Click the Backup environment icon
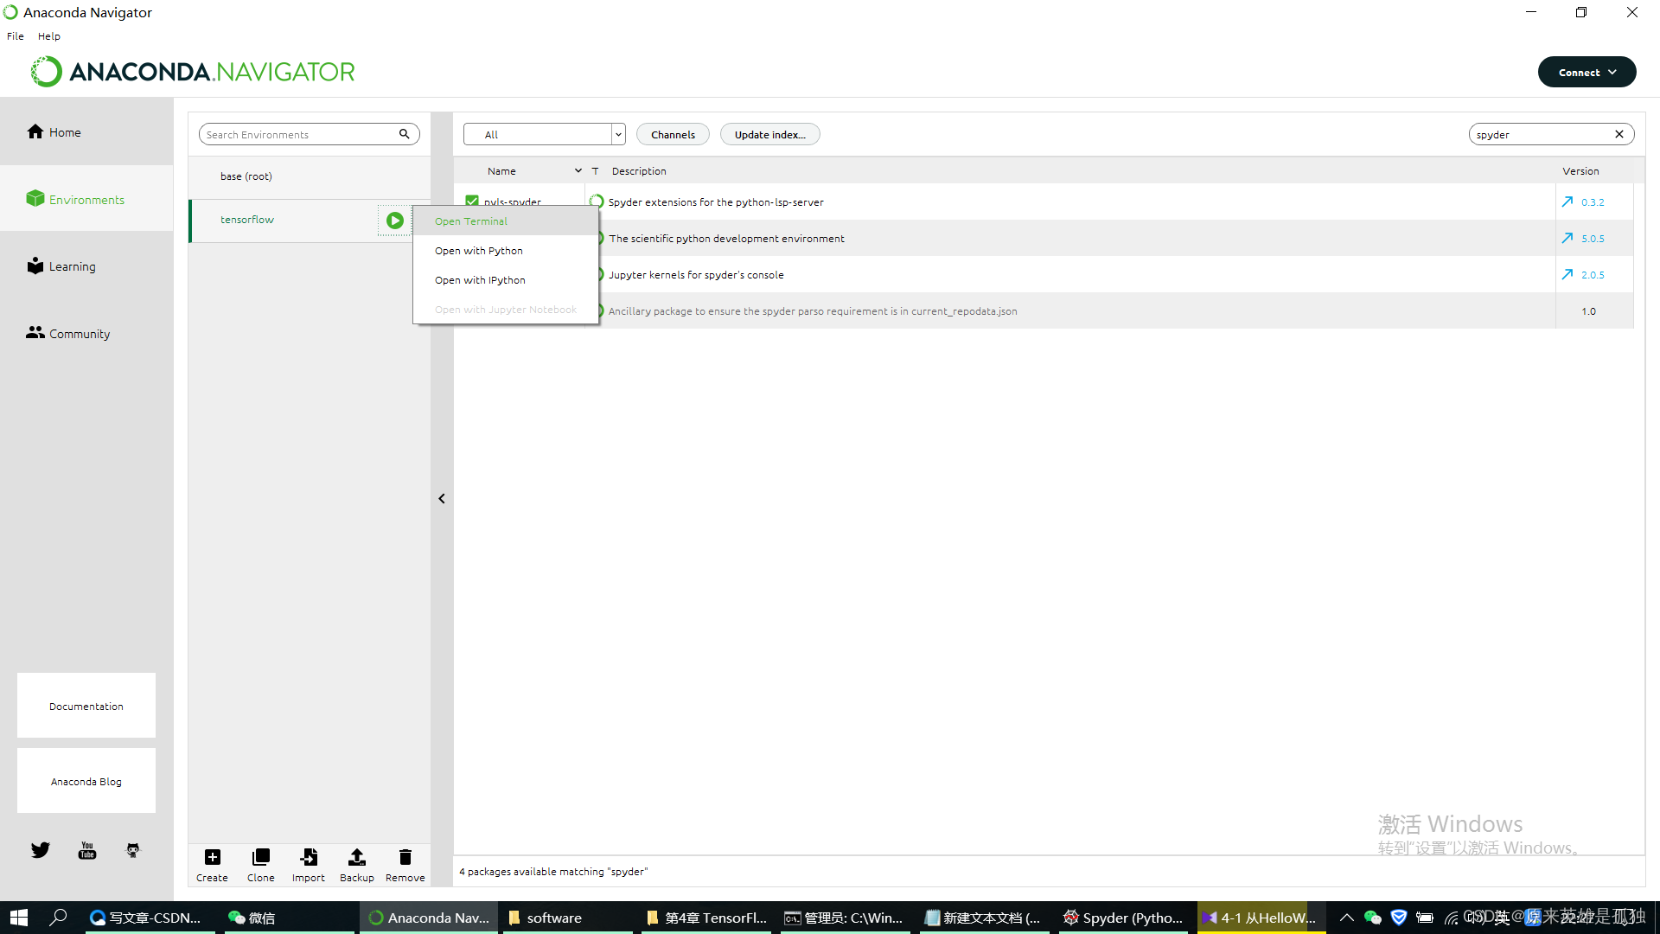 356,857
